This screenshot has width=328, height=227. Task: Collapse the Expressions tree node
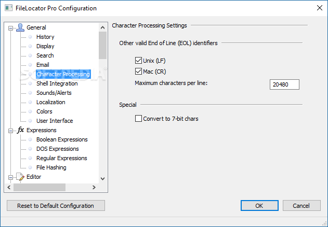[x=10, y=131]
